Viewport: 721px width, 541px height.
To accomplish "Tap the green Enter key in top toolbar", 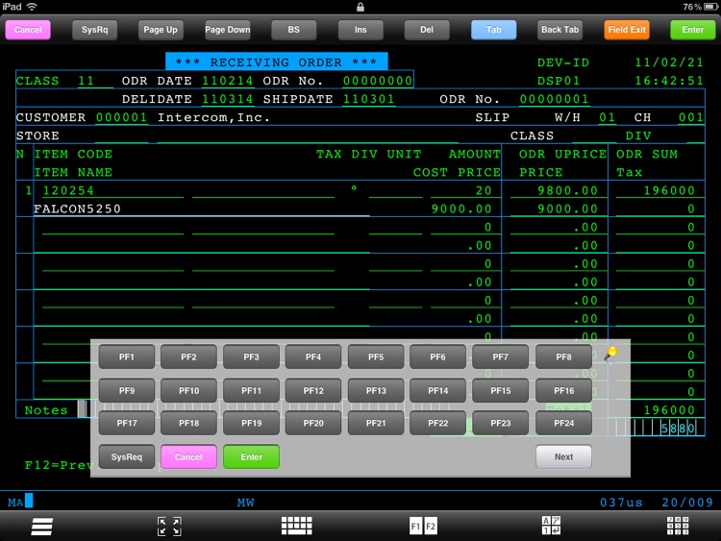I will pos(693,30).
